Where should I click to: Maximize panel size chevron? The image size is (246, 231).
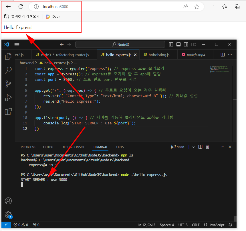223,147
